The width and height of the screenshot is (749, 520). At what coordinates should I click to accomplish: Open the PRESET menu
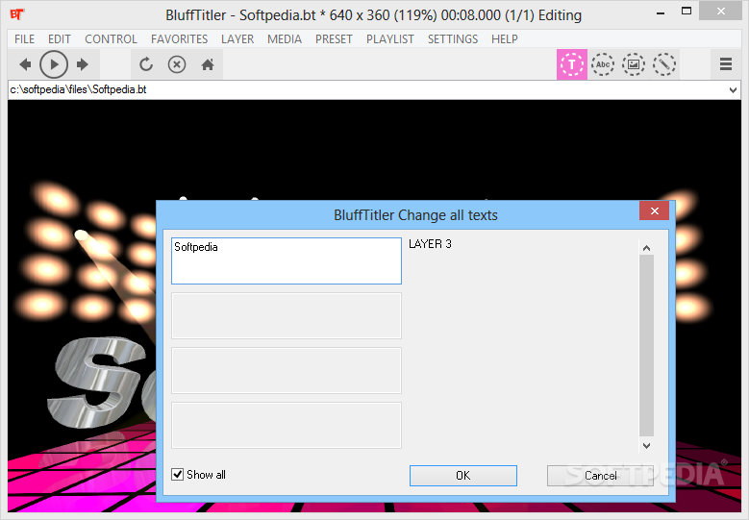(x=334, y=39)
